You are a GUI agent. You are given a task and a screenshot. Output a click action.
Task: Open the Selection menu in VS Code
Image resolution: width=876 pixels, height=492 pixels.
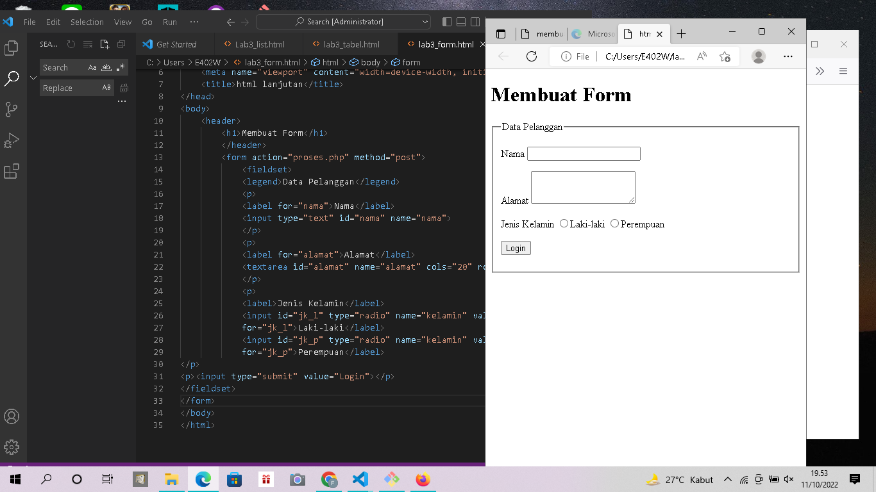coord(87,21)
